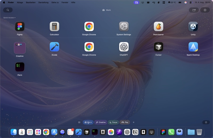Launch ChatGPT from the launcher grid

click(124, 47)
